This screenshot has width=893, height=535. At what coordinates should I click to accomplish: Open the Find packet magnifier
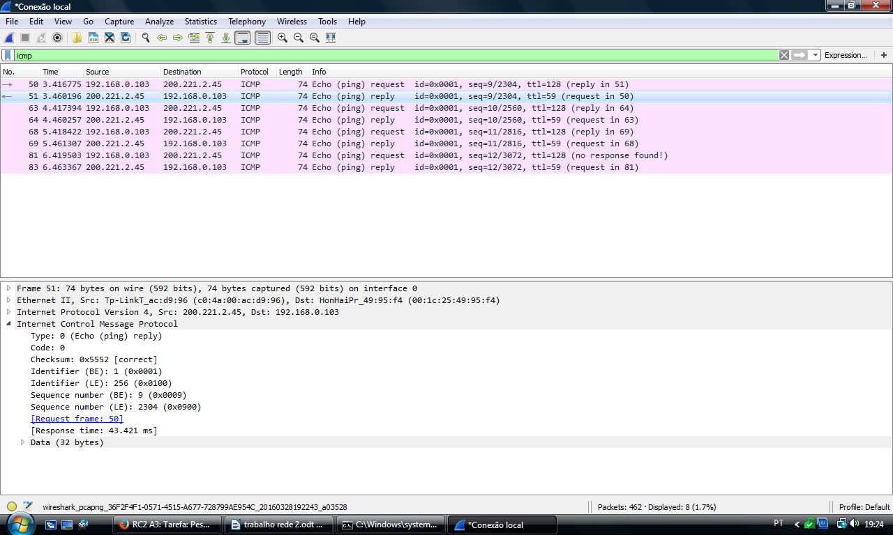pos(146,38)
